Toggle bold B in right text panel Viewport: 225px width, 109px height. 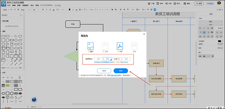[200, 28]
